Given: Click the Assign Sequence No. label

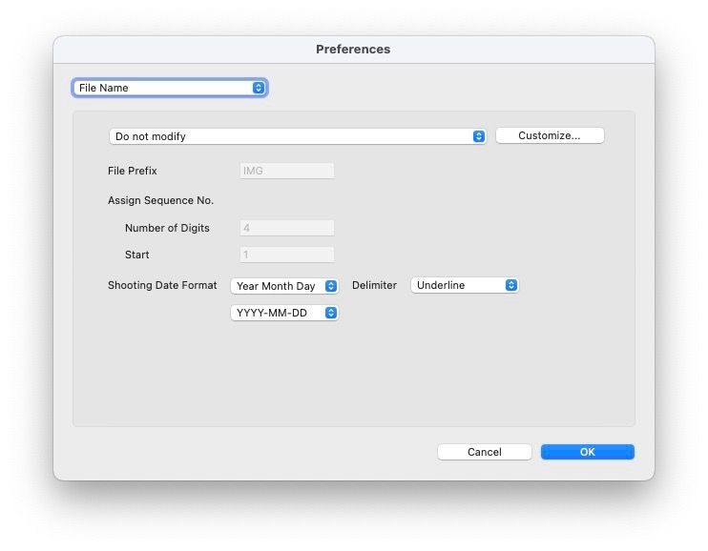Looking at the screenshot, I should (x=160, y=200).
